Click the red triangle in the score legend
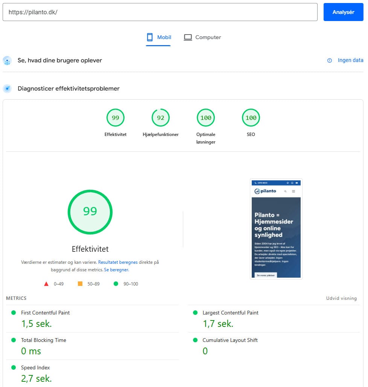 click(46, 284)
